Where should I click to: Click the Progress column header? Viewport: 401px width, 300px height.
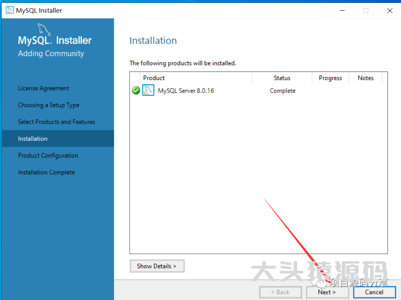pyautogui.click(x=330, y=78)
